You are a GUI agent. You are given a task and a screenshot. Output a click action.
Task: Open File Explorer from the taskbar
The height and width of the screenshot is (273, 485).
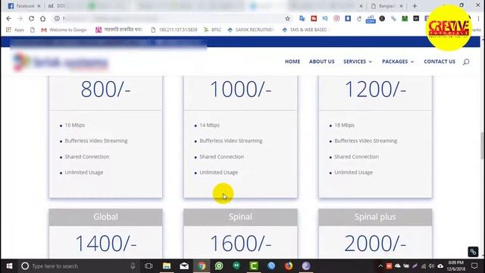click(x=167, y=266)
